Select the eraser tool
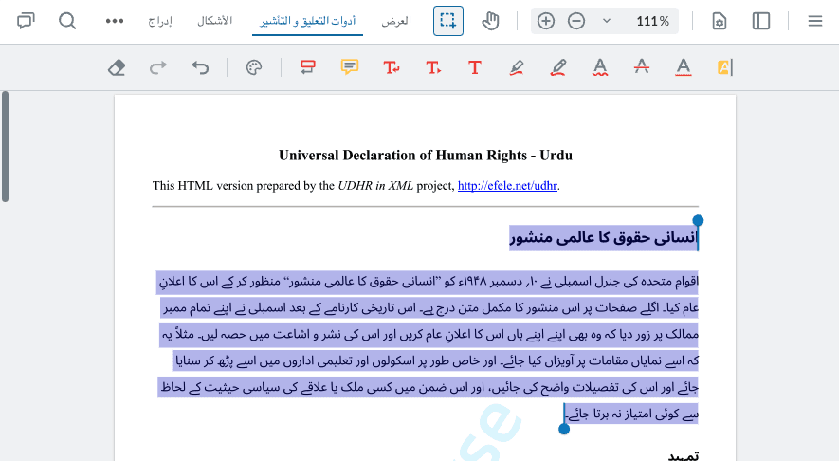The height and width of the screenshot is (461, 839). click(x=117, y=67)
